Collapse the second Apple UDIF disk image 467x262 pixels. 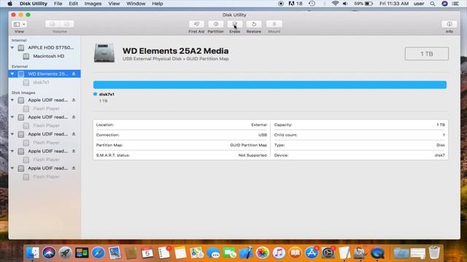pyautogui.click(x=12, y=117)
